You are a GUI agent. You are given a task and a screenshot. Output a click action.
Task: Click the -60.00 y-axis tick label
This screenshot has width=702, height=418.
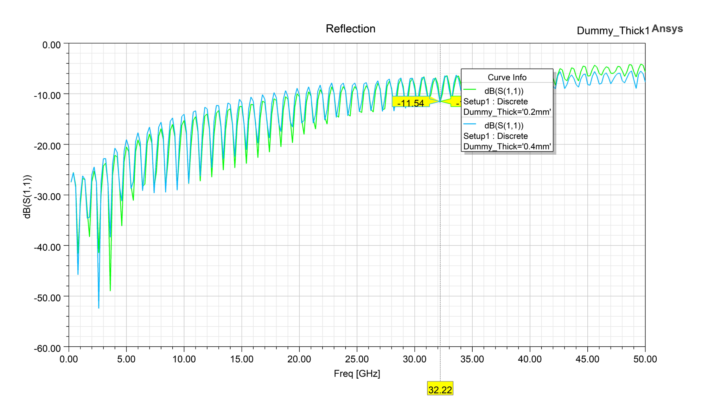(47, 348)
